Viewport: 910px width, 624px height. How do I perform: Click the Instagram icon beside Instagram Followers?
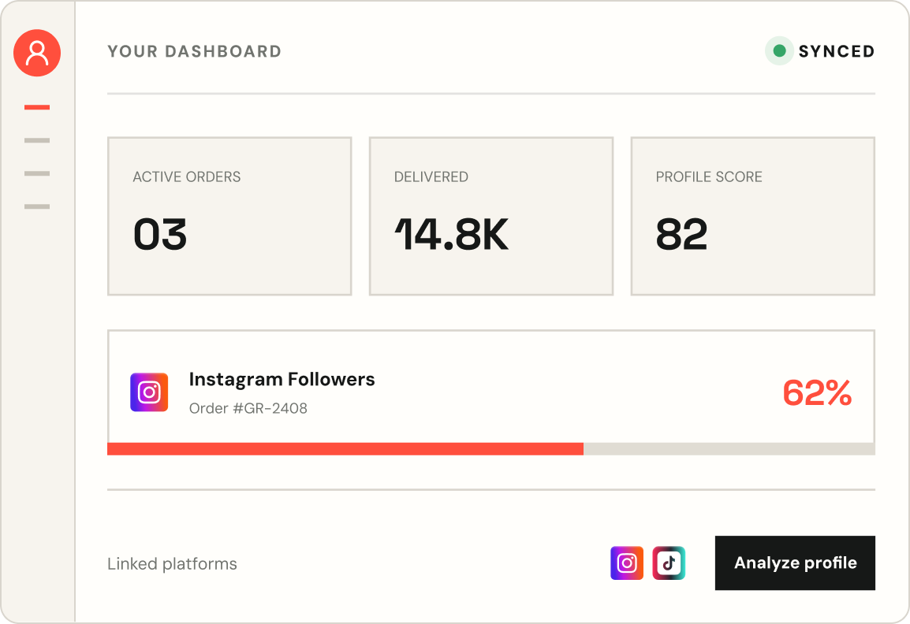point(149,392)
